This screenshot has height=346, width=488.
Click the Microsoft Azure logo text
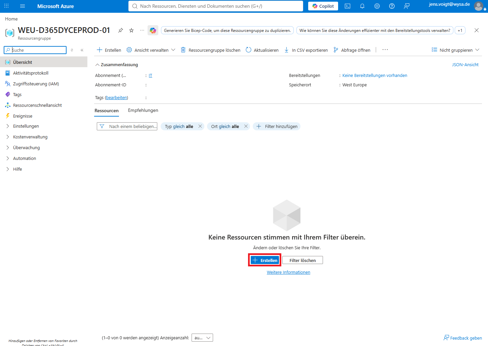pos(55,6)
